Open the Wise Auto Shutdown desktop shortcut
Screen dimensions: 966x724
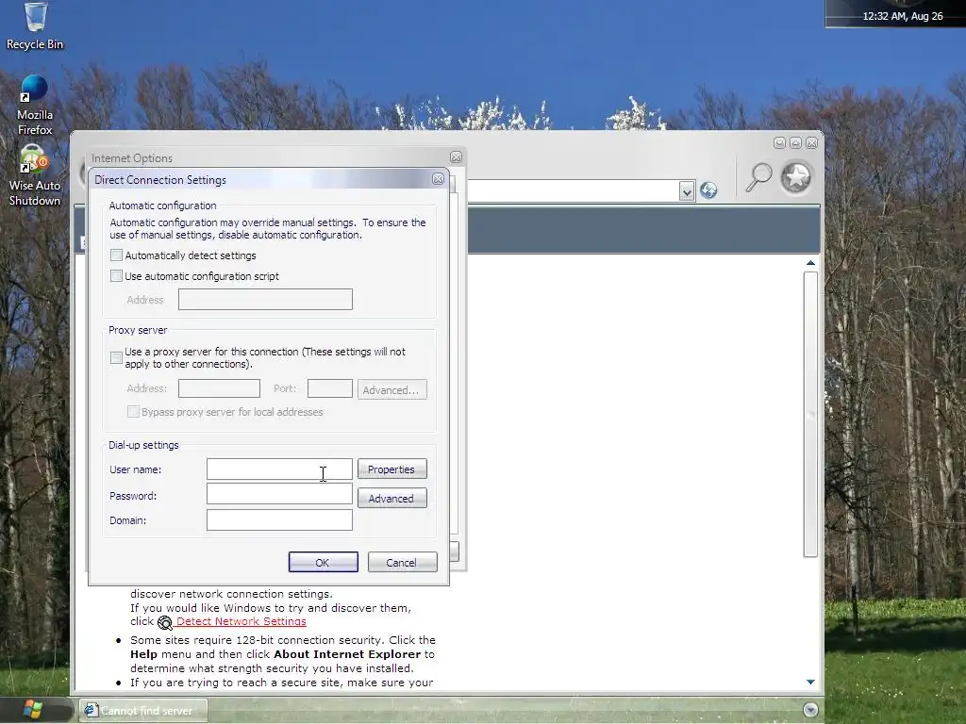click(x=35, y=176)
